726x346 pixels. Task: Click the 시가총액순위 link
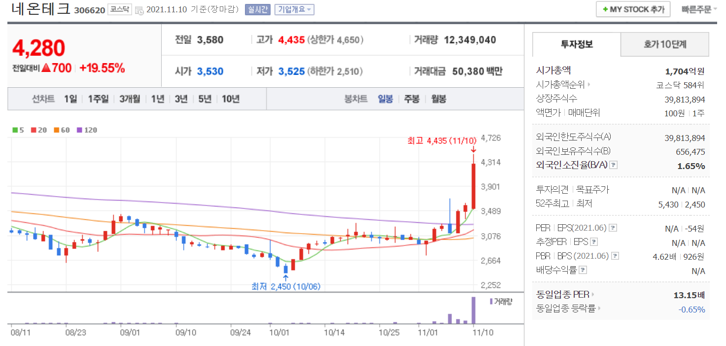tap(560, 85)
